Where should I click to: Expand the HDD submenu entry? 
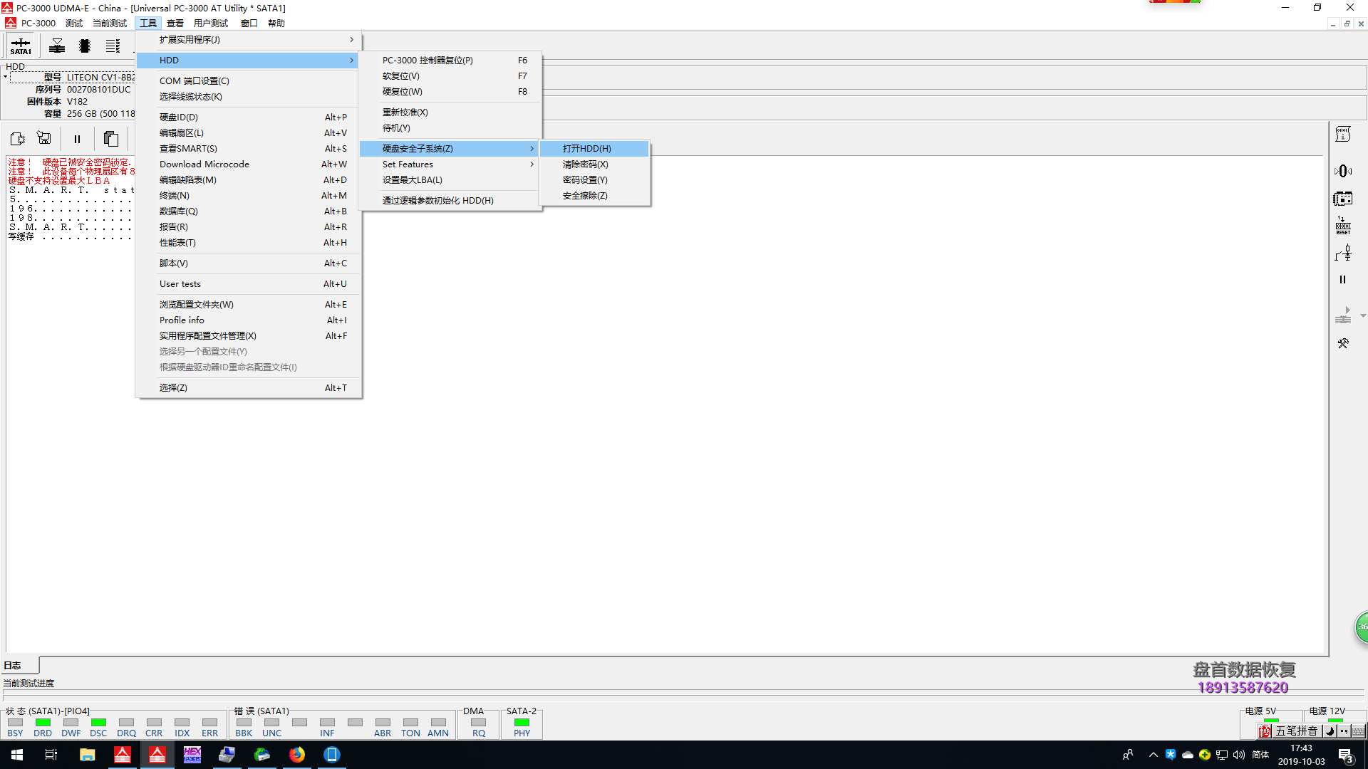tap(248, 61)
